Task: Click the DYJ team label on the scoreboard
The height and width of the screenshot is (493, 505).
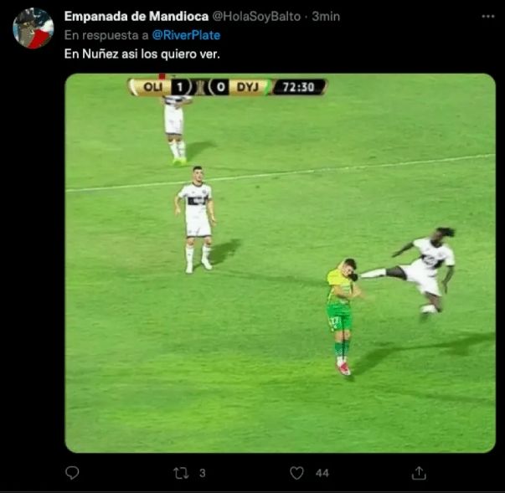Action: coord(247,87)
